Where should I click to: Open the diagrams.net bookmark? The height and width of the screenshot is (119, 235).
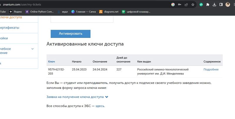(x=109, y=12)
